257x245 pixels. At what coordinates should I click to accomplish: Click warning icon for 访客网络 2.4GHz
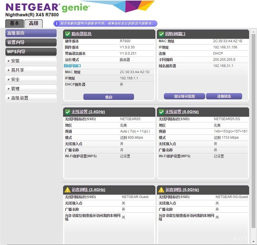[x=67, y=190]
